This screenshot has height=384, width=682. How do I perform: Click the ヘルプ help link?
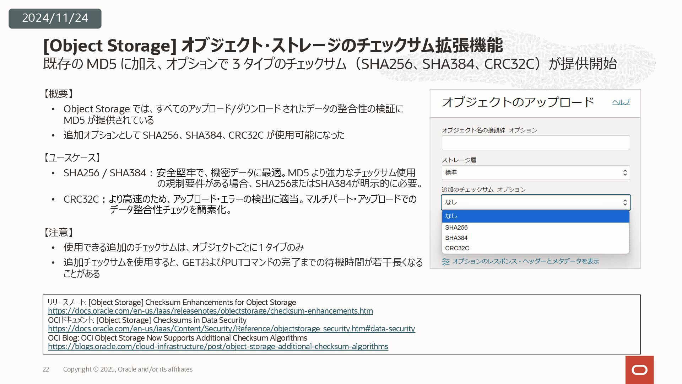click(x=621, y=102)
